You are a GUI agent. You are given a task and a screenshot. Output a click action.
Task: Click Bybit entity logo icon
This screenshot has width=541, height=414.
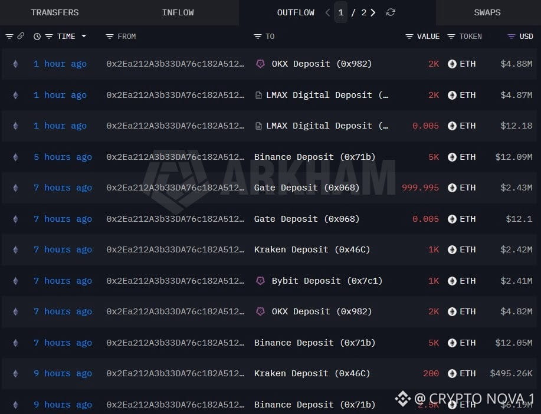[260, 281]
